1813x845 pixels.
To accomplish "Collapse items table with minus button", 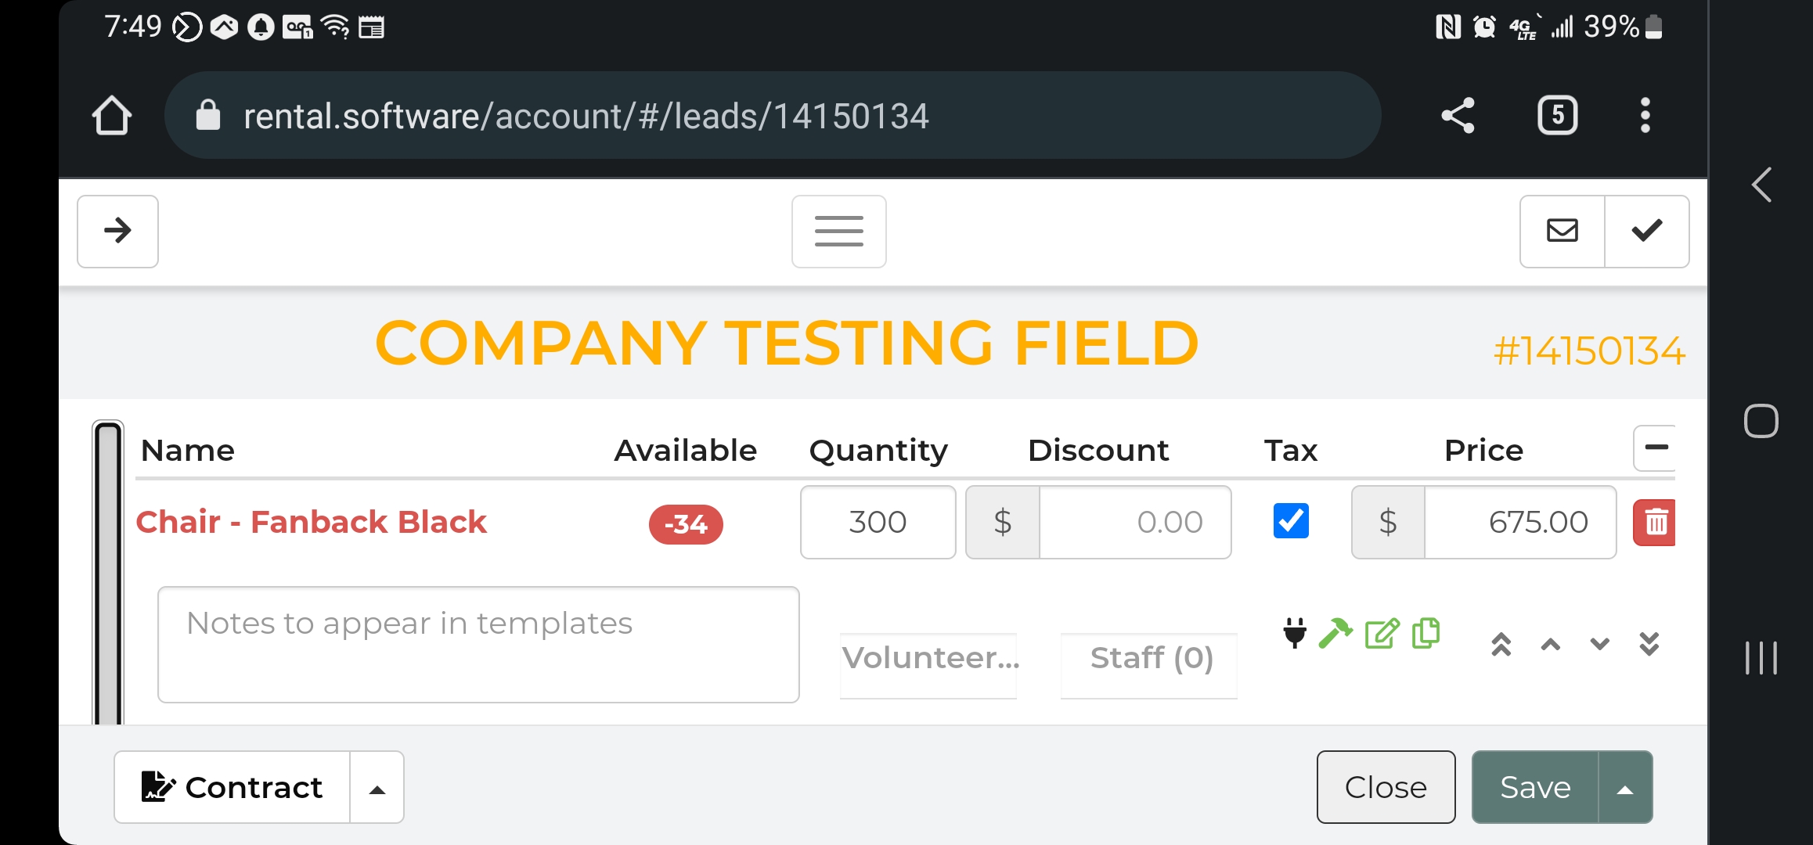I will [1655, 448].
